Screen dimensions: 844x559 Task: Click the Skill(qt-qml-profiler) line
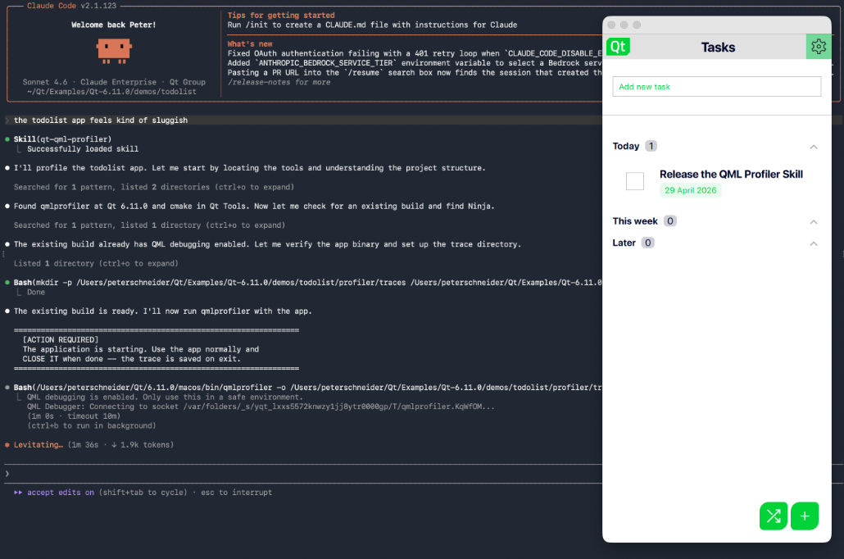[x=62, y=139]
